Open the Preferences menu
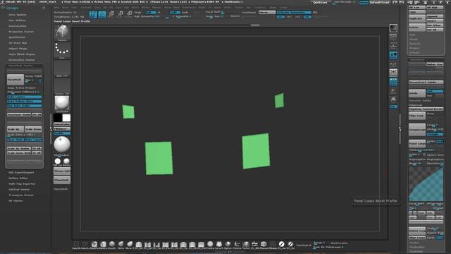The image size is (451, 254). 189,8
